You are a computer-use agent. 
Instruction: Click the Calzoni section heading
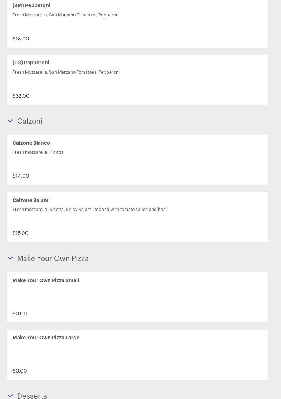click(30, 121)
